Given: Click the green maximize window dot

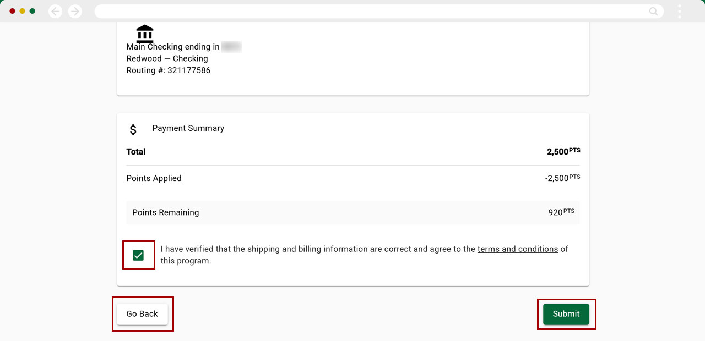Looking at the screenshot, I should click(32, 11).
